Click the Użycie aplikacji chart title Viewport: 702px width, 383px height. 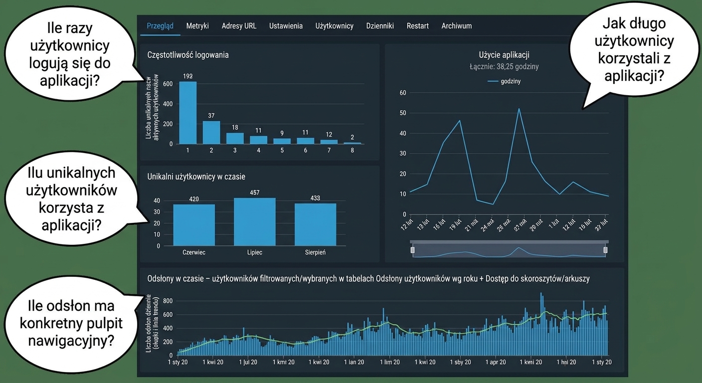[x=504, y=55]
